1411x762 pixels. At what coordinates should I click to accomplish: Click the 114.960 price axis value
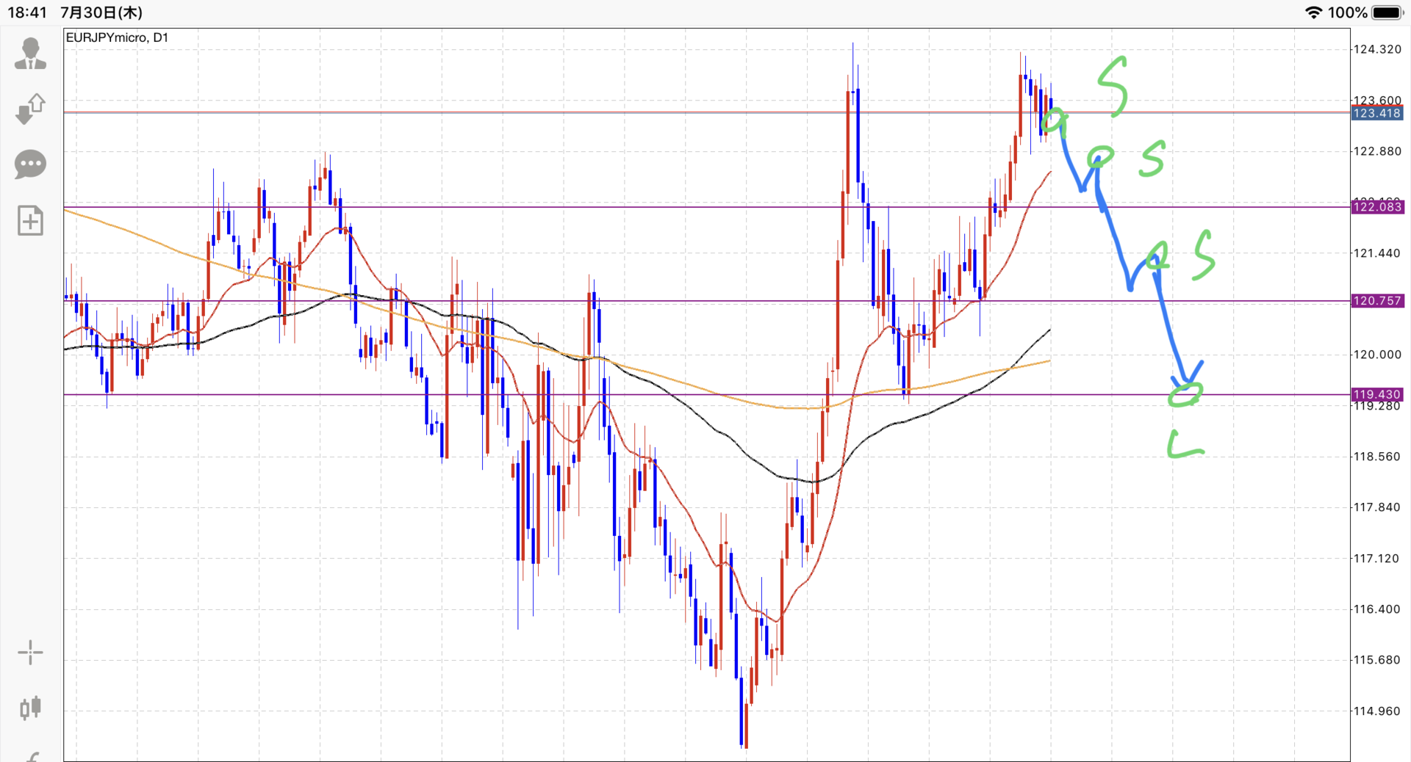tap(1377, 711)
